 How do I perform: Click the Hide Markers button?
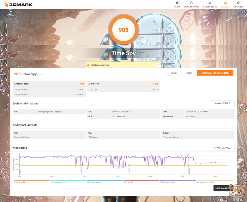pos(222,188)
